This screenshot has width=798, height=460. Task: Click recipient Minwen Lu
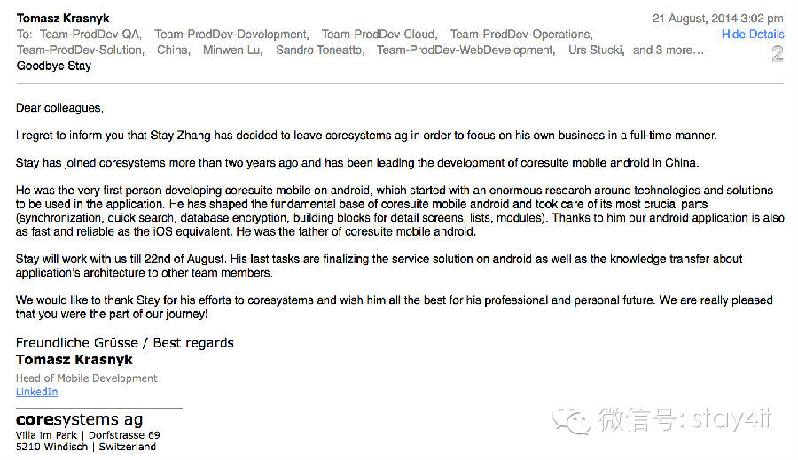click(x=232, y=50)
